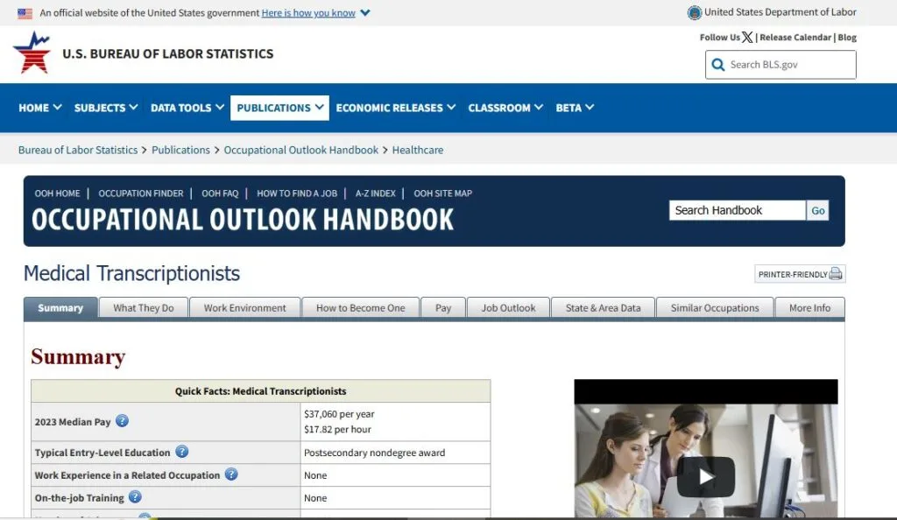Follow the Occupational Outlook Handbook breadcrumb link
897x520 pixels.
point(300,150)
